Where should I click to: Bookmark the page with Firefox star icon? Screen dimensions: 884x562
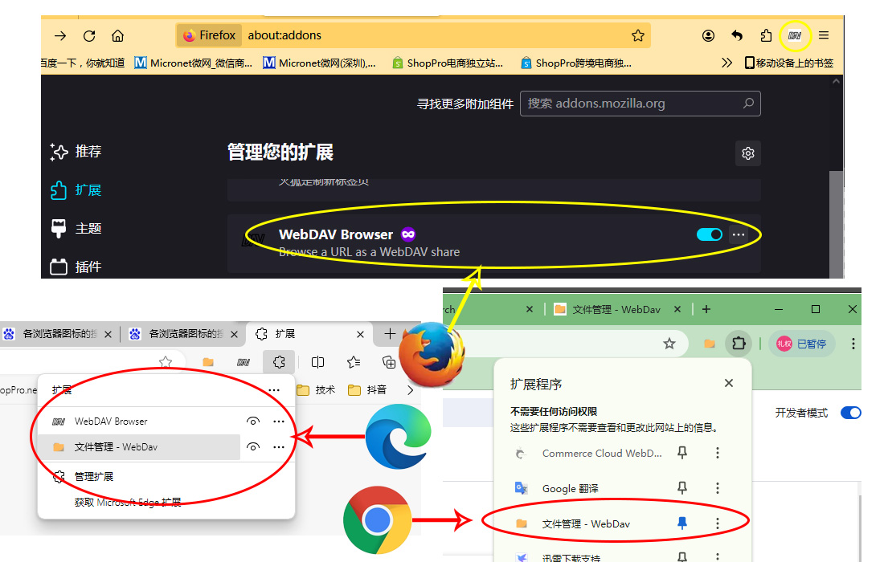637,35
